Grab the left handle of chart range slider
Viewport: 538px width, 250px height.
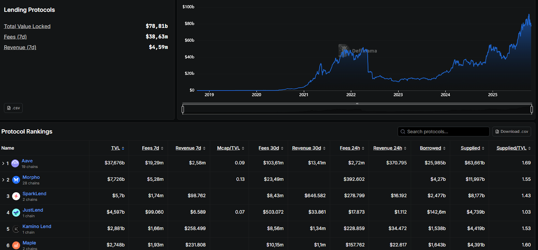click(183, 109)
